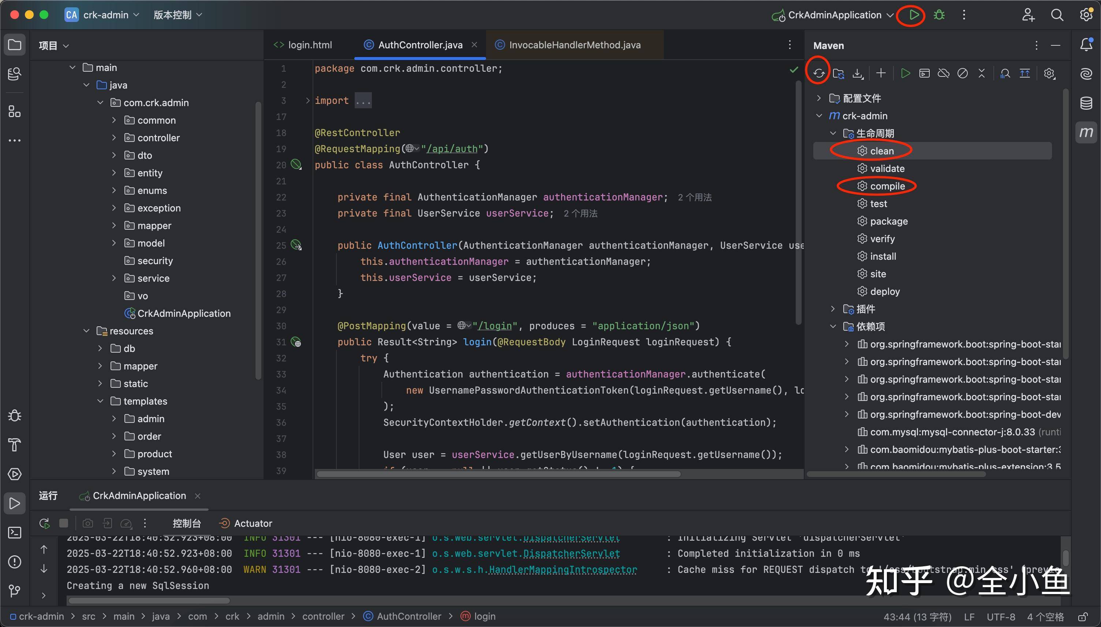
Task: Toggle Maven tool window button
Action: [1086, 133]
